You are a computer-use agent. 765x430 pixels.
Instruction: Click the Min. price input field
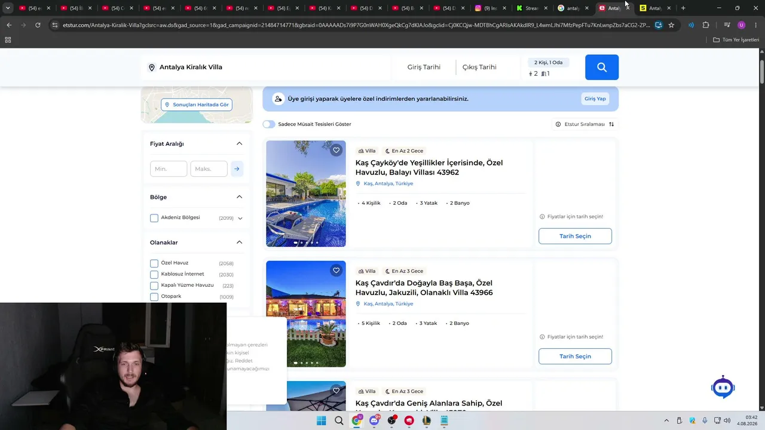coord(169,169)
